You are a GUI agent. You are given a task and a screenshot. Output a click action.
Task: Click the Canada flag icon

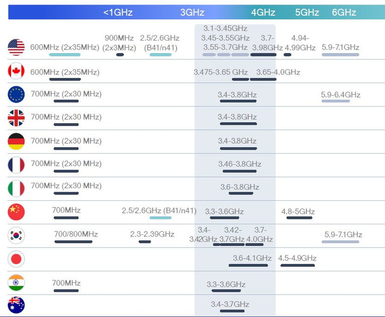point(16,71)
